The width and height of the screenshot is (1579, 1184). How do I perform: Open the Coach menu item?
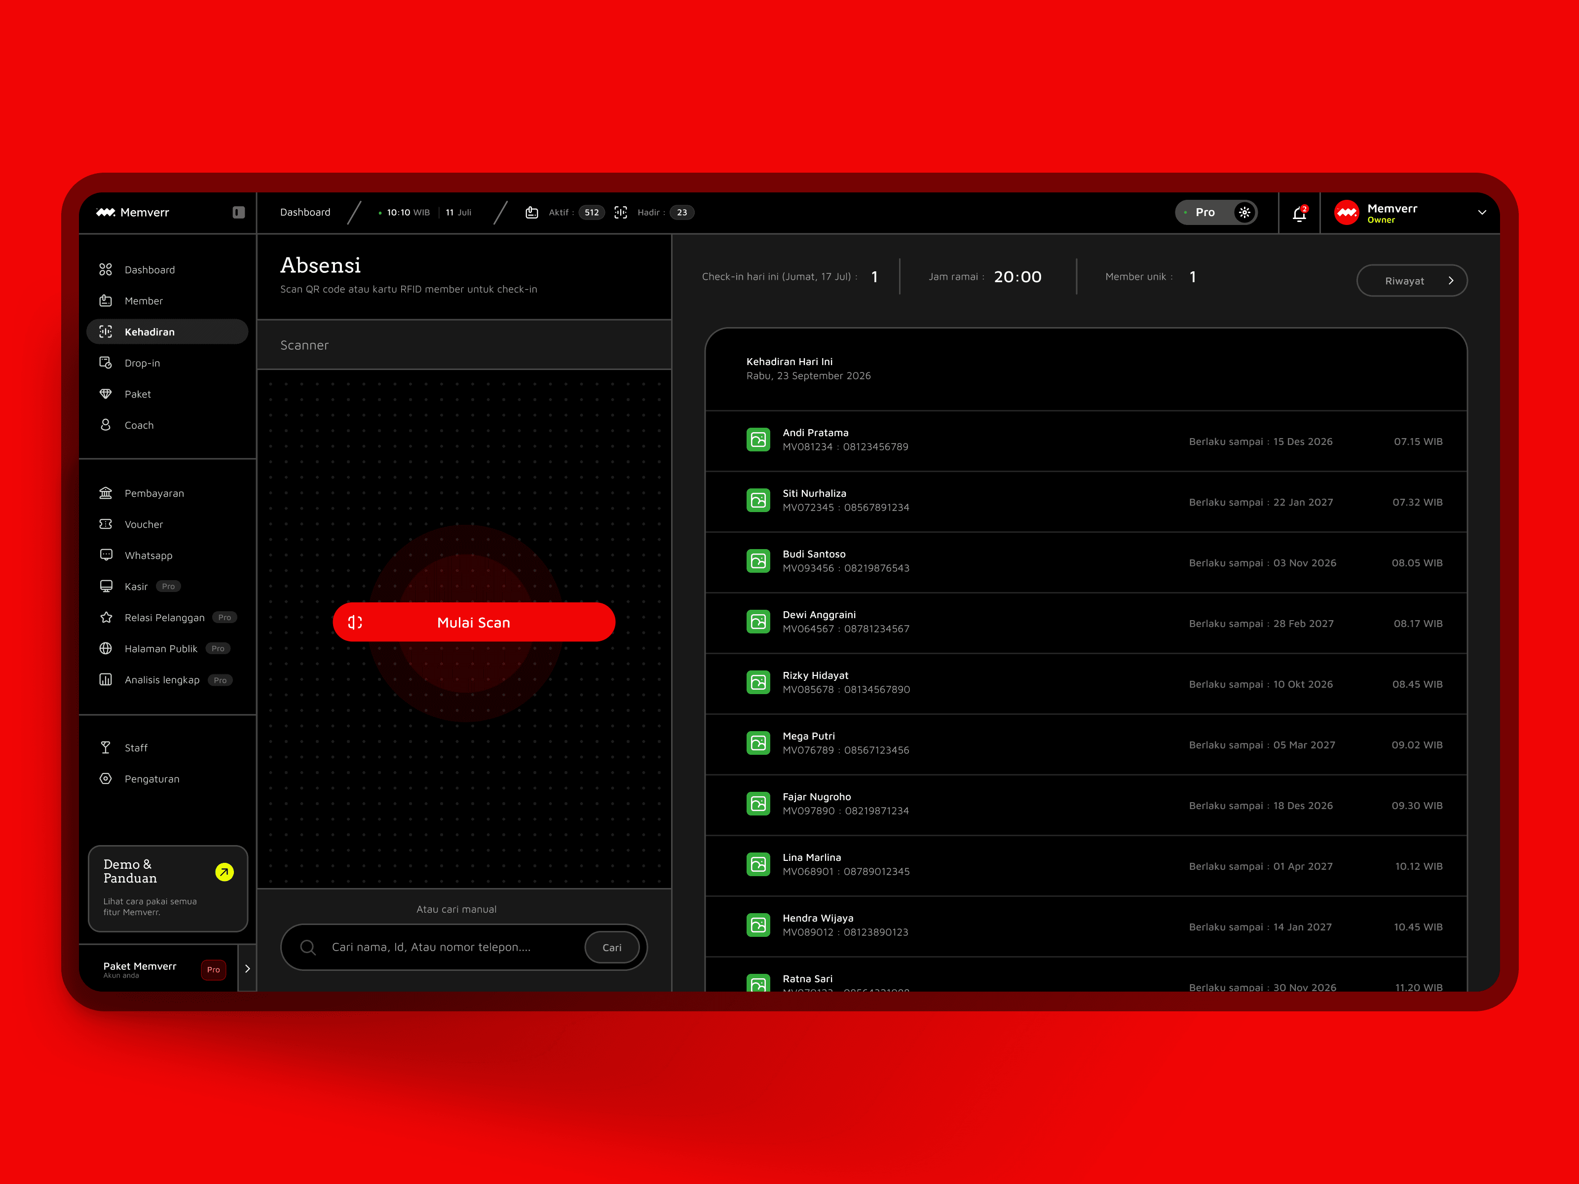167,425
